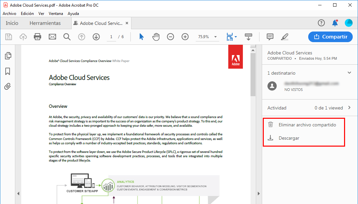Click 'Enviados Hoy, 5:54 PM' text
358x204 pixels.
click(x=318, y=58)
